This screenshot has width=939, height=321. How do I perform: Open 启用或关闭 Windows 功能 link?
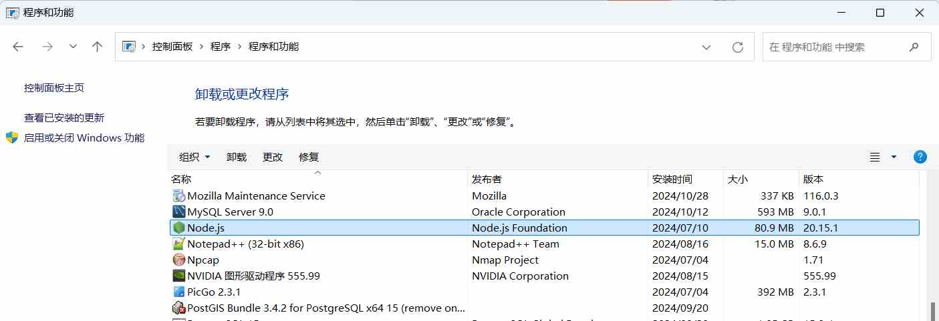84,137
